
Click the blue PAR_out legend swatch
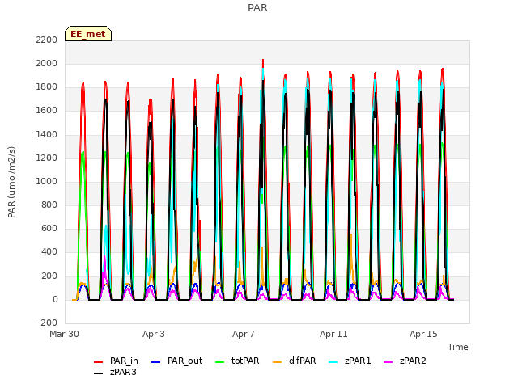[155, 362]
